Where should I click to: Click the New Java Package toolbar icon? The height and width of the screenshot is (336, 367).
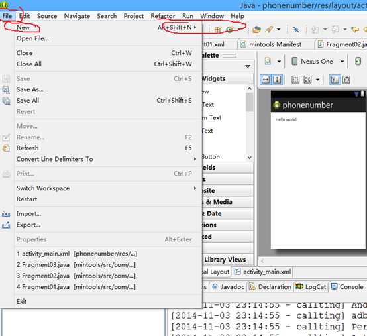pos(218,30)
